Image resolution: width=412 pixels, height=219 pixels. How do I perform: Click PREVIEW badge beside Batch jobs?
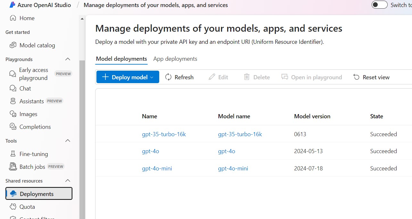tap(56, 167)
